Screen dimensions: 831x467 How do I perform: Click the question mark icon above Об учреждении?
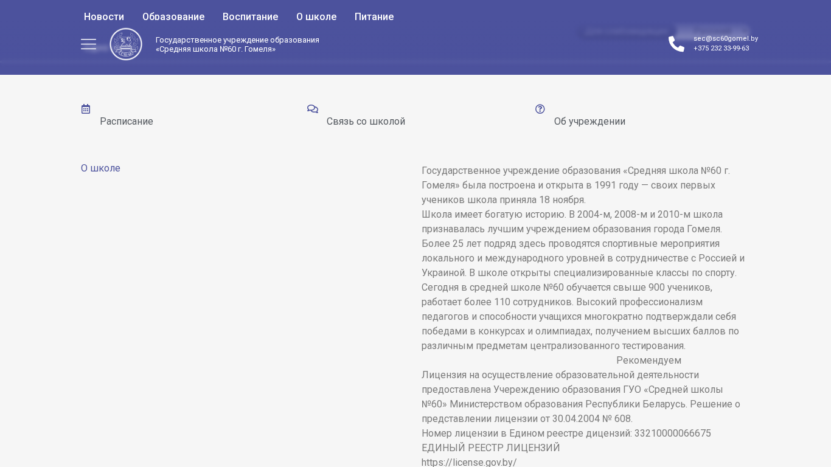click(540, 109)
